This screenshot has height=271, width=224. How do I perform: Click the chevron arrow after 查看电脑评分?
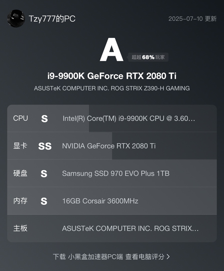point(168,257)
